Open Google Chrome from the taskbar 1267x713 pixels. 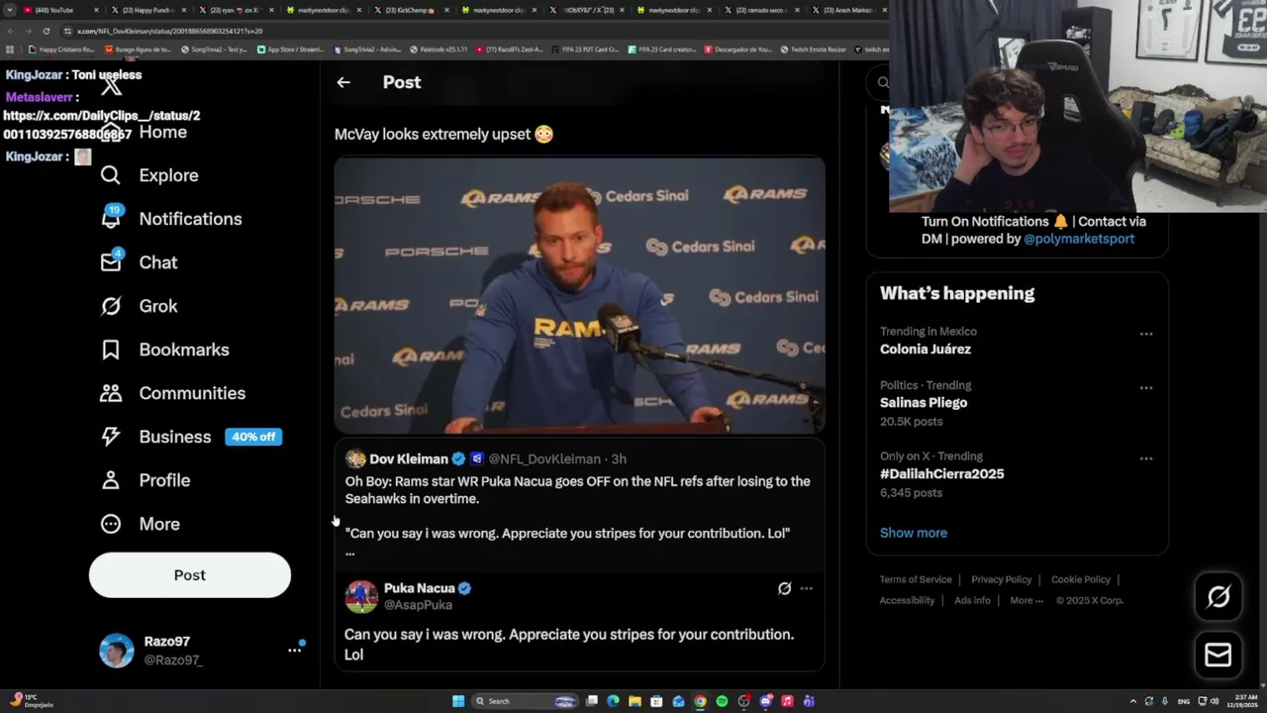pos(700,701)
